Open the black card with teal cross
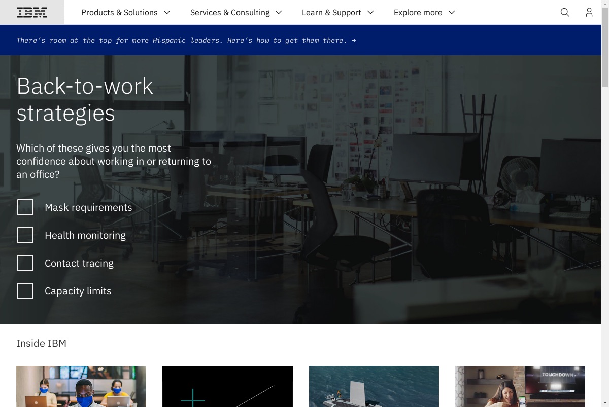 pos(227,386)
